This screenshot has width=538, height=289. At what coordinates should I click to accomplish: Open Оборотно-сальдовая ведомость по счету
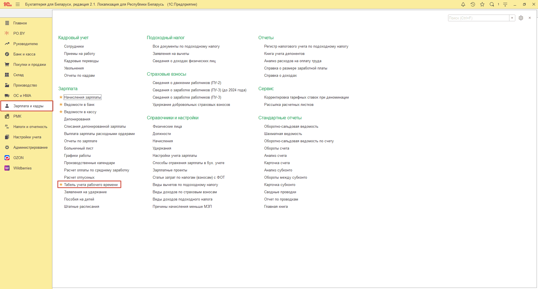click(299, 141)
